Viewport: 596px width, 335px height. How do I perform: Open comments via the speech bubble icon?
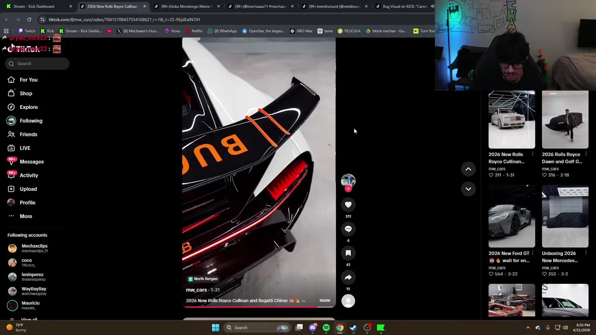coord(348,229)
